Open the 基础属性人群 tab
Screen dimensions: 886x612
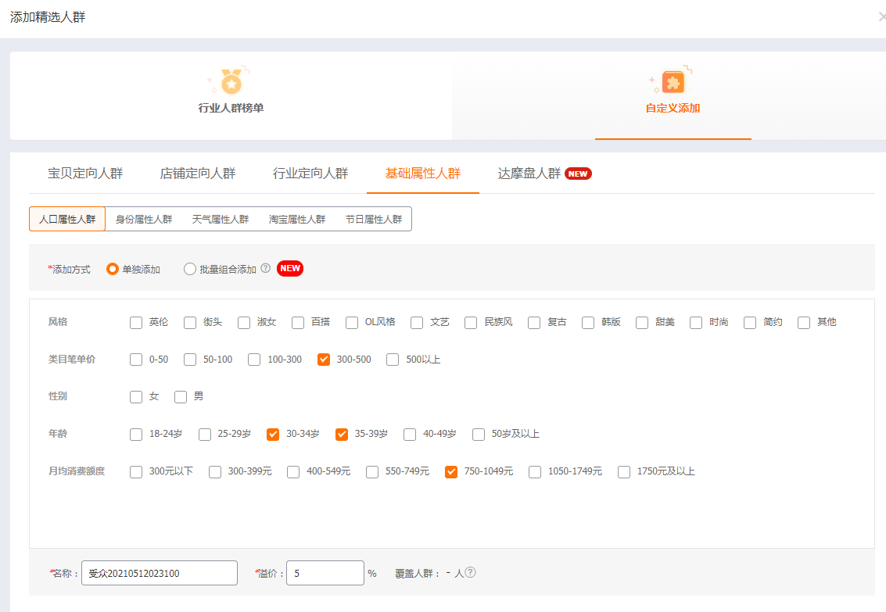click(x=422, y=174)
